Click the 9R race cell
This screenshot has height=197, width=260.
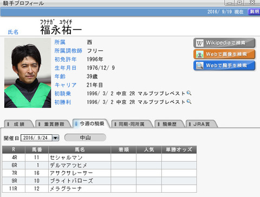click(x=14, y=181)
